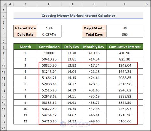Select the monthly rev cell 414.34
The width and height of the screenshot is (151, 131).
pyautogui.click(x=94, y=59)
